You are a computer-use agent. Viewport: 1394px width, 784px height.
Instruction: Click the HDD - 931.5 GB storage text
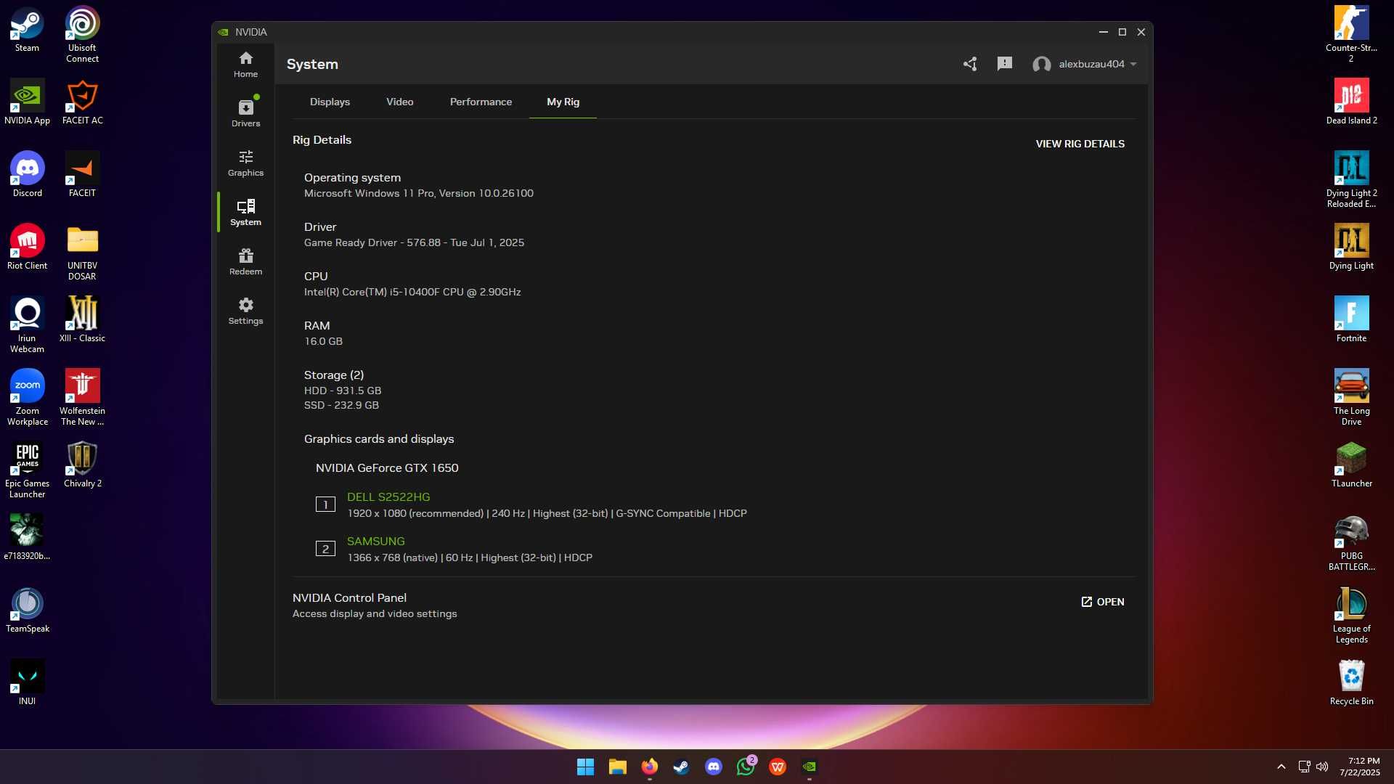[343, 391]
